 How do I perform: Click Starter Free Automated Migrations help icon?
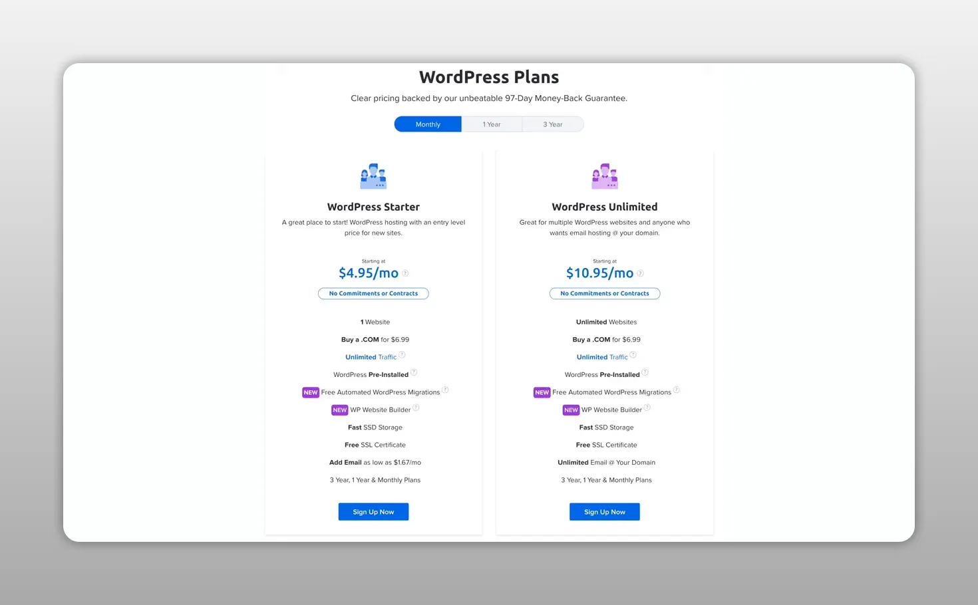[445, 390]
